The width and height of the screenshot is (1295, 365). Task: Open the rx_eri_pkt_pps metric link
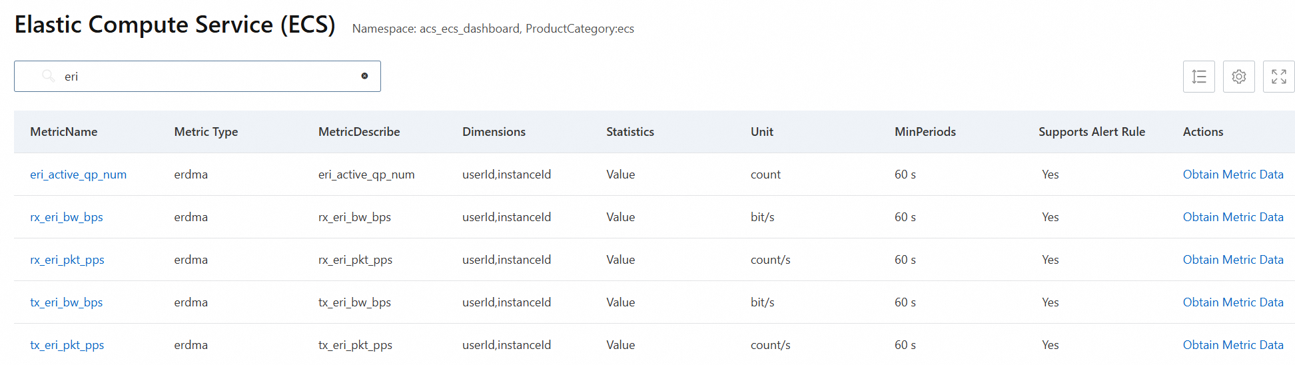coord(67,260)
